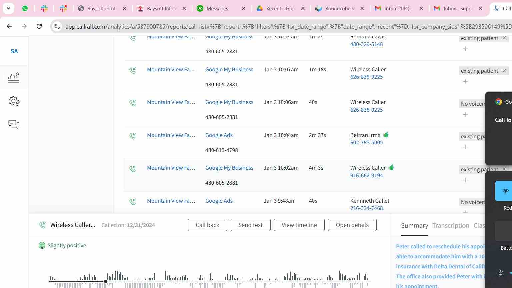512x288 pixels.
Task: Open Mountain View company link for 10:07am call
Action: [x=171, y=69]
